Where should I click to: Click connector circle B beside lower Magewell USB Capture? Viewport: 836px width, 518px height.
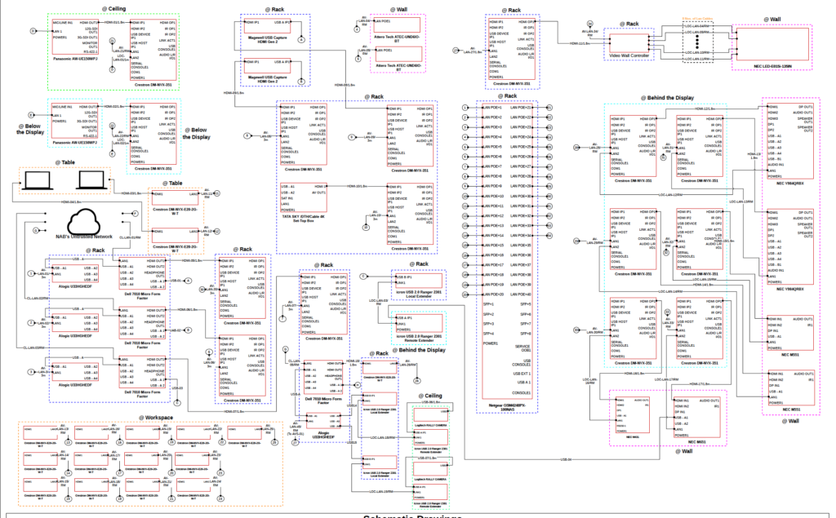click(x=300, y=82)
